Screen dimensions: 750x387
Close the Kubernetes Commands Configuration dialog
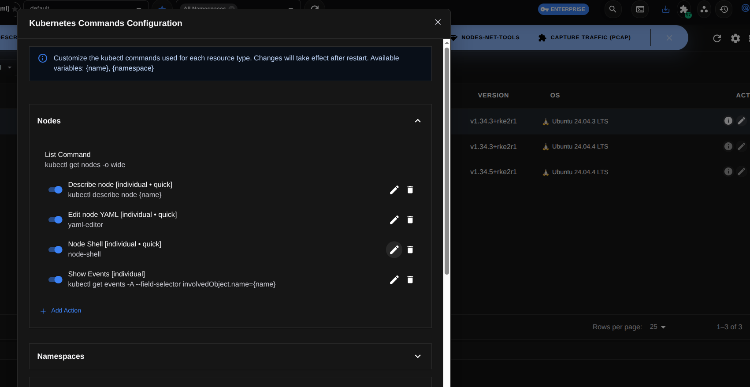tap(438, 22)
